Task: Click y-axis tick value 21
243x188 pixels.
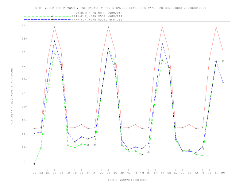Action: pyautogui.click(x=23, y=107)
